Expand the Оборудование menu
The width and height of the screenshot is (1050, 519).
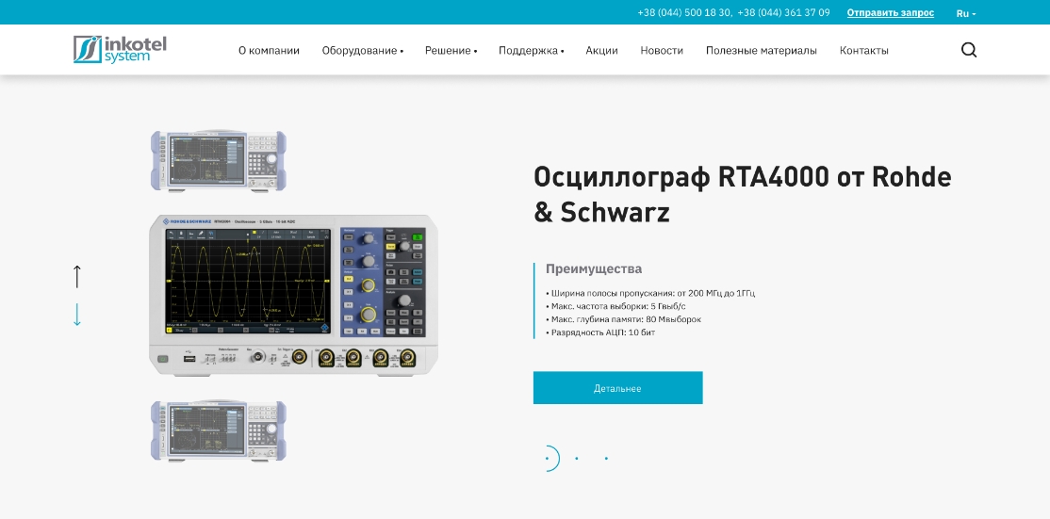point(362,51)
